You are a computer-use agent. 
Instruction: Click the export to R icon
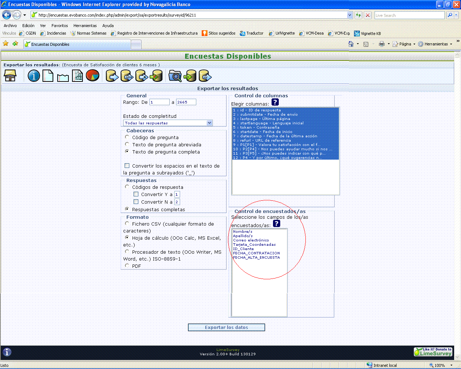tap(142, 76)
